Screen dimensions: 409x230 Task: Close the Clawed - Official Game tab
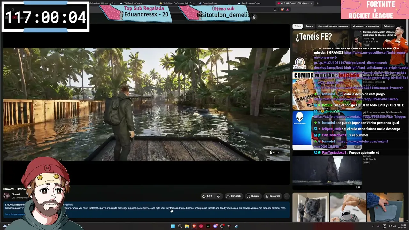pos(312,3)
